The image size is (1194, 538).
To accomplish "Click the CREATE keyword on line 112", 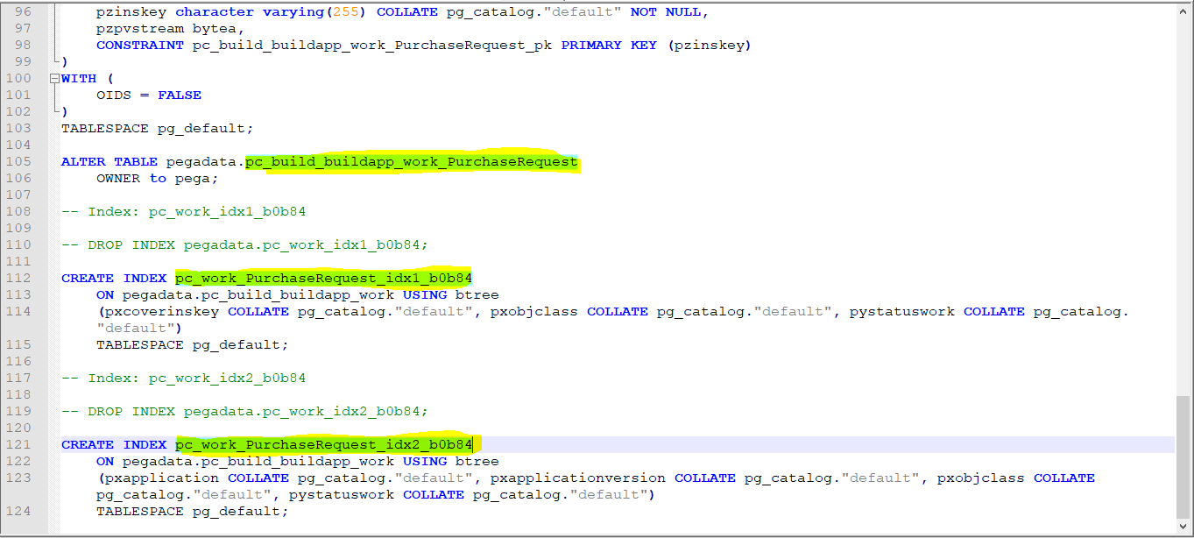I will pyautogui.click(x=87, y=278).
